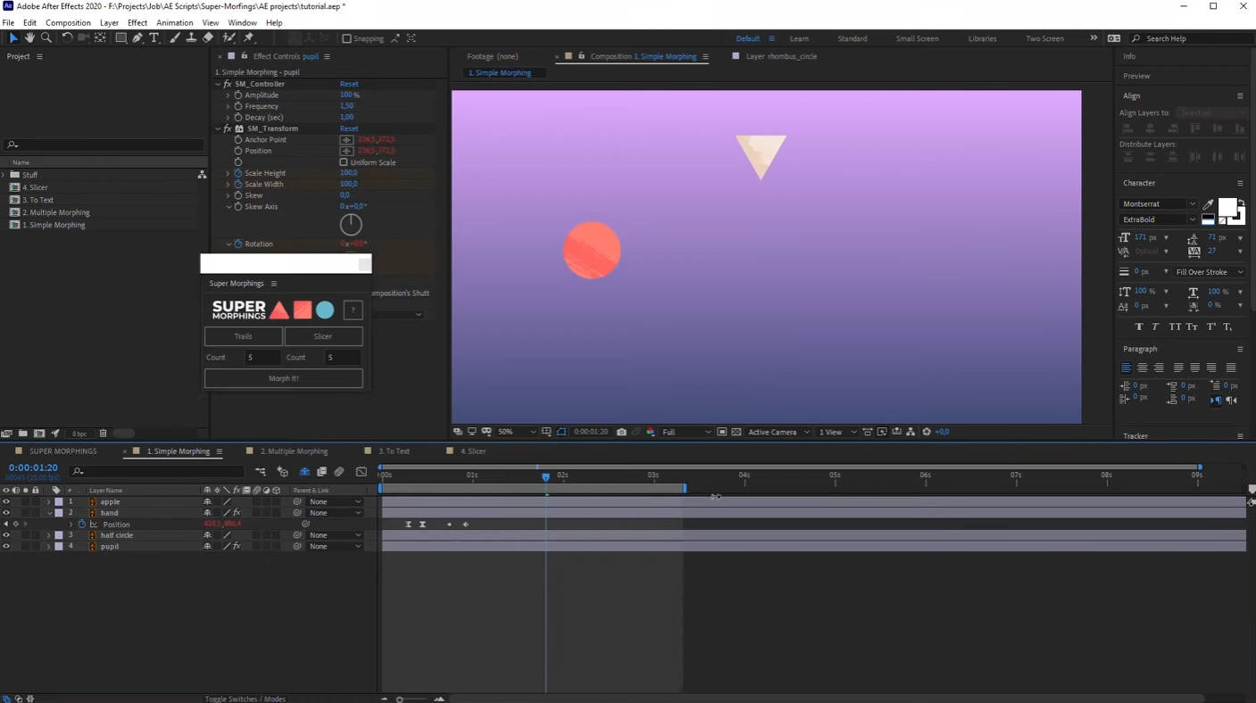Take a snapshot of the composition viewer
The image size is (1256, 703).
click(621, 432)
